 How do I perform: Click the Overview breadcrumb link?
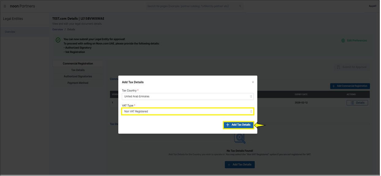pyautogui.click(x=57, y=30)
